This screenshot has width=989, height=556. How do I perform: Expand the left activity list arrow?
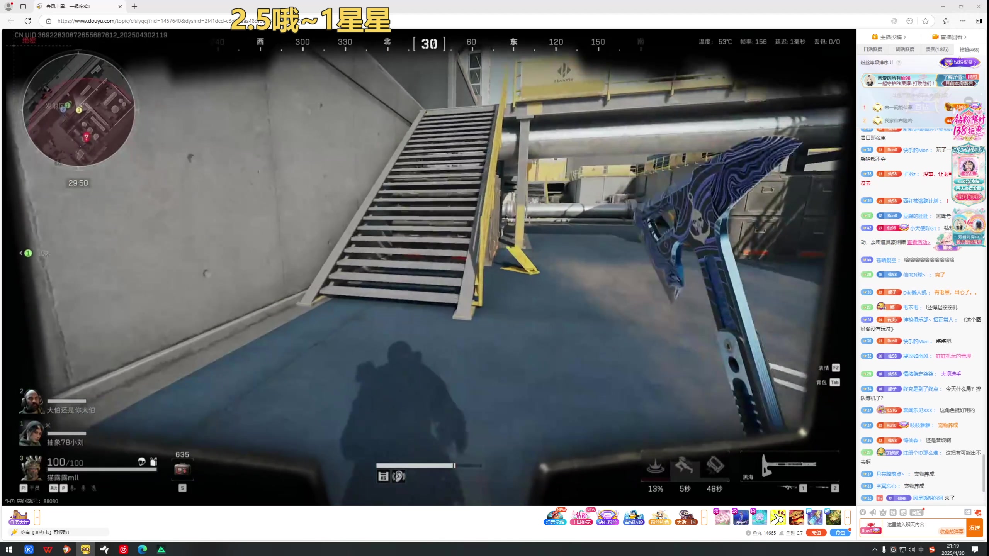[37, 517]
